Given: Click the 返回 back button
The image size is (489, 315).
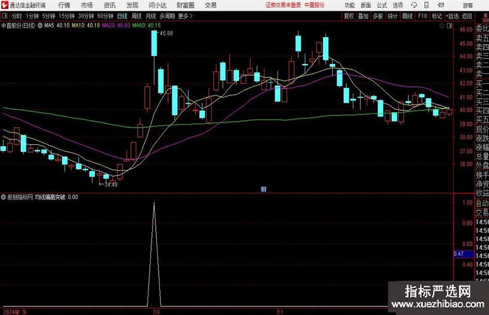Looking at the screenshot, I should 467,16.
